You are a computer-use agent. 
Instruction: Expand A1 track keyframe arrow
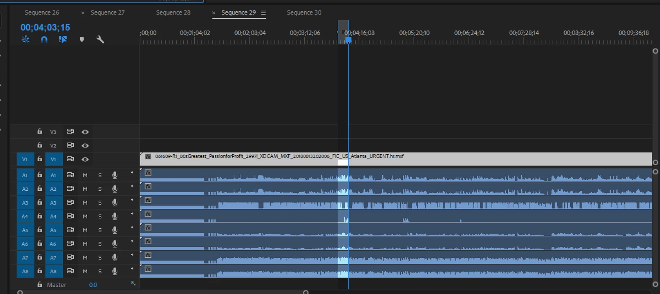click(132, 172)
